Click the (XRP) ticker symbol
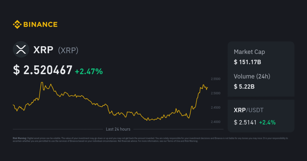 [x=68, y=51]
